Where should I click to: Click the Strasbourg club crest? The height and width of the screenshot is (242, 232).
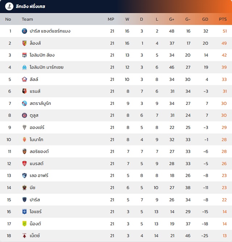pos(24,103)
